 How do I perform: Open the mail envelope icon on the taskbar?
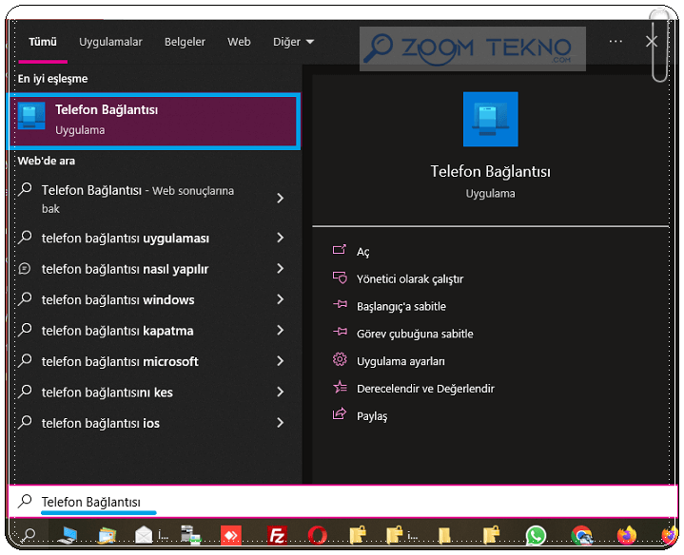click(144, 535)
